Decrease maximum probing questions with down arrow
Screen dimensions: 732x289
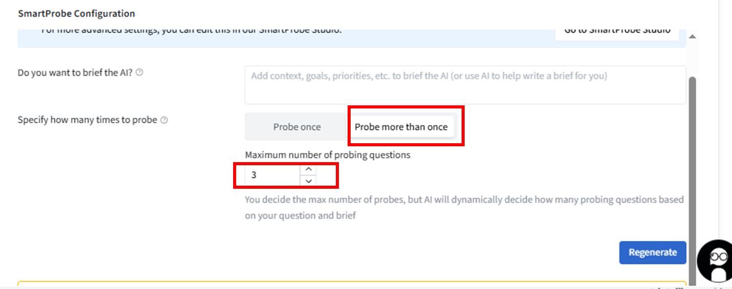point(308,181)
